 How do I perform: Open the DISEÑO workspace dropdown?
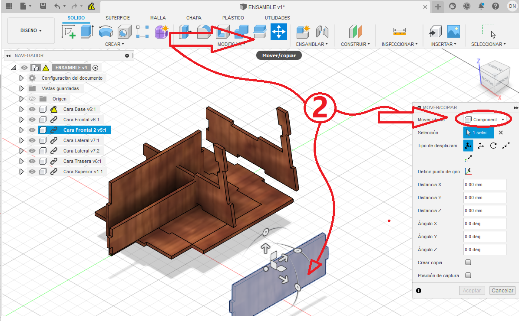31,30
